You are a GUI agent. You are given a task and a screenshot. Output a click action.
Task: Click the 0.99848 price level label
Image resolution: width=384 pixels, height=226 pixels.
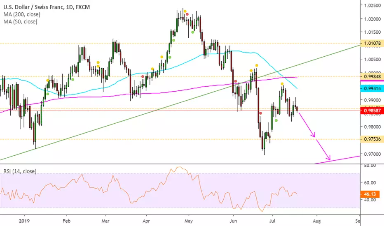pyautogui.click(x=372, y=77)
